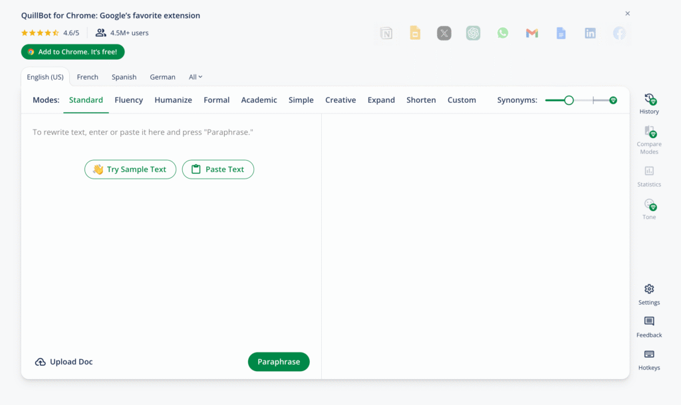The image size is (681, 405).
Task: Select the English (US) language tab
Action: [45, 77]
